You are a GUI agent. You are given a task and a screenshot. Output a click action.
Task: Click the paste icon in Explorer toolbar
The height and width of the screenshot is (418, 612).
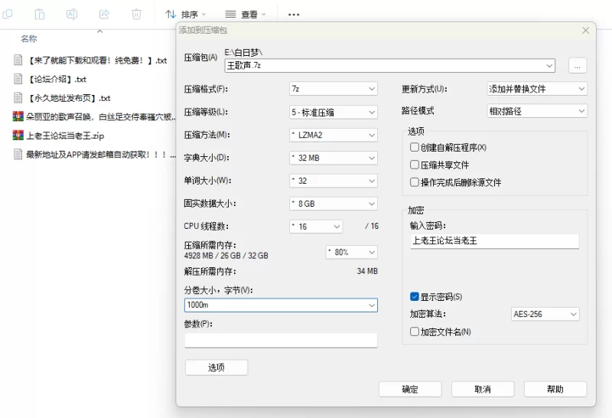point(40,14)
